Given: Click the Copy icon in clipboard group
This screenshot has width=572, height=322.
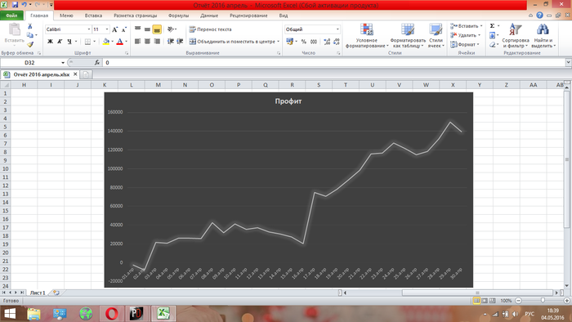Looking at the screenshot, I should tap(30, 35).
